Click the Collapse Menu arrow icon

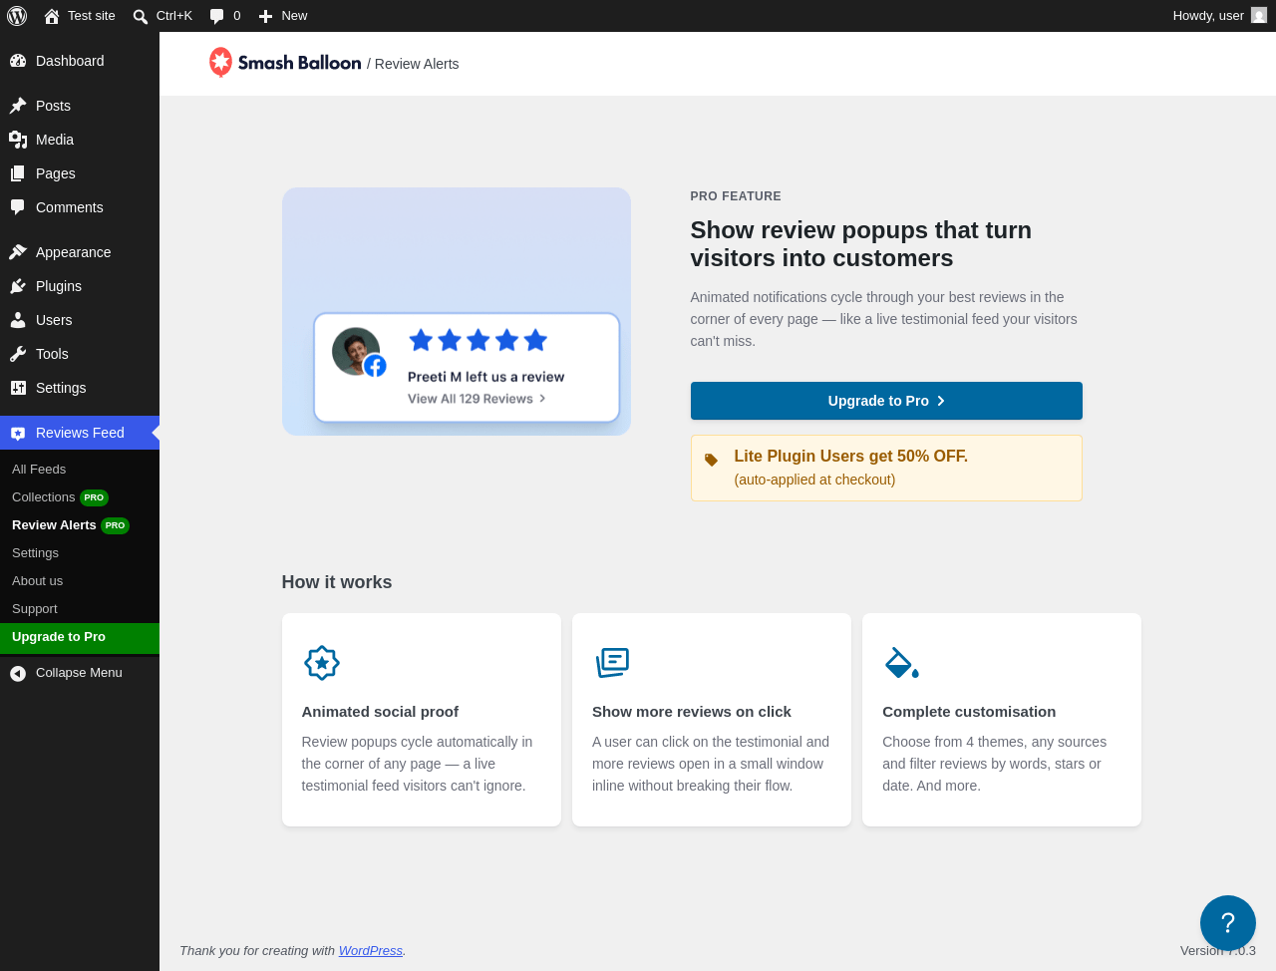coord(18,673)
